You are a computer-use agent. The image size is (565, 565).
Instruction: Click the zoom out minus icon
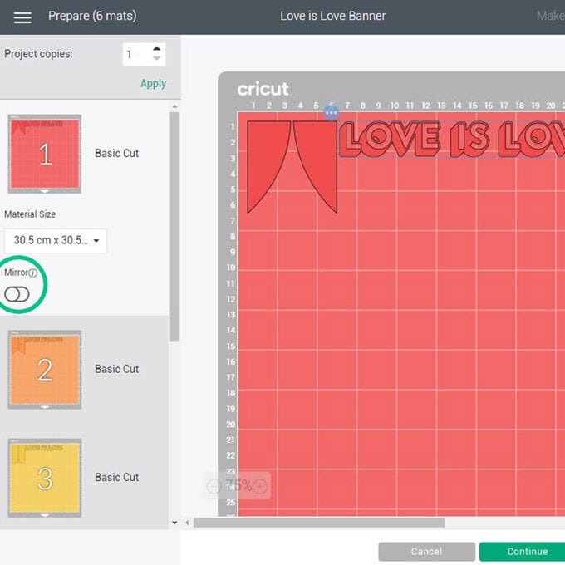pos(214,487)
